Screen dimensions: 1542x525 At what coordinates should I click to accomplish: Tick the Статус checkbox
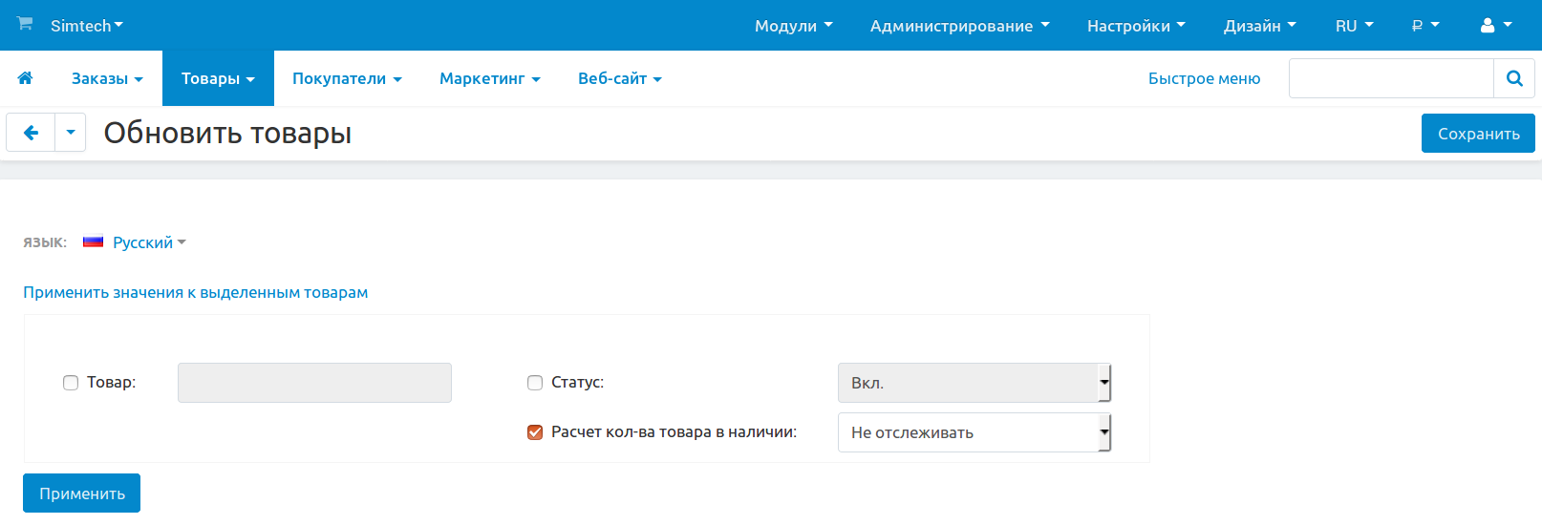[535, 383]
